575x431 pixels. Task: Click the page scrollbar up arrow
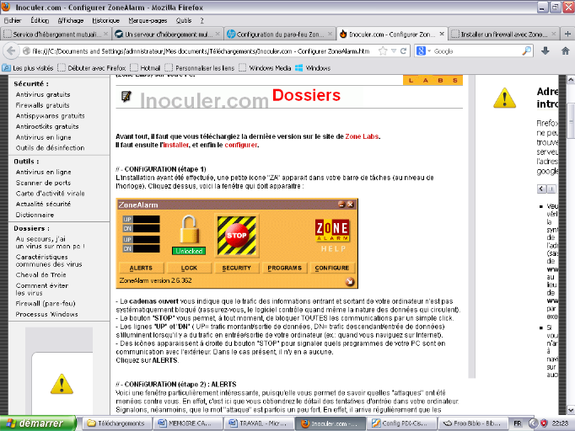pyautogui.click(x=571, y=79)
